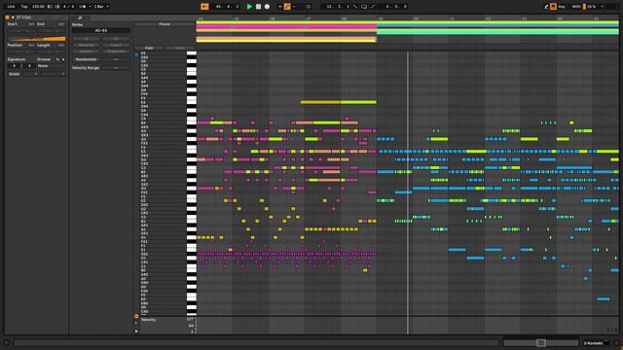The image size is (623, 350).
Task: Enable MIDI Map Mode
Action: pos(576,7)
